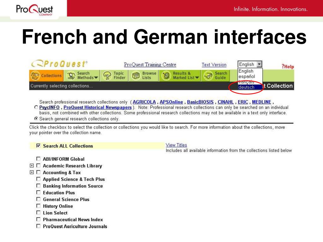Open the ?Help link

point(288,66)
